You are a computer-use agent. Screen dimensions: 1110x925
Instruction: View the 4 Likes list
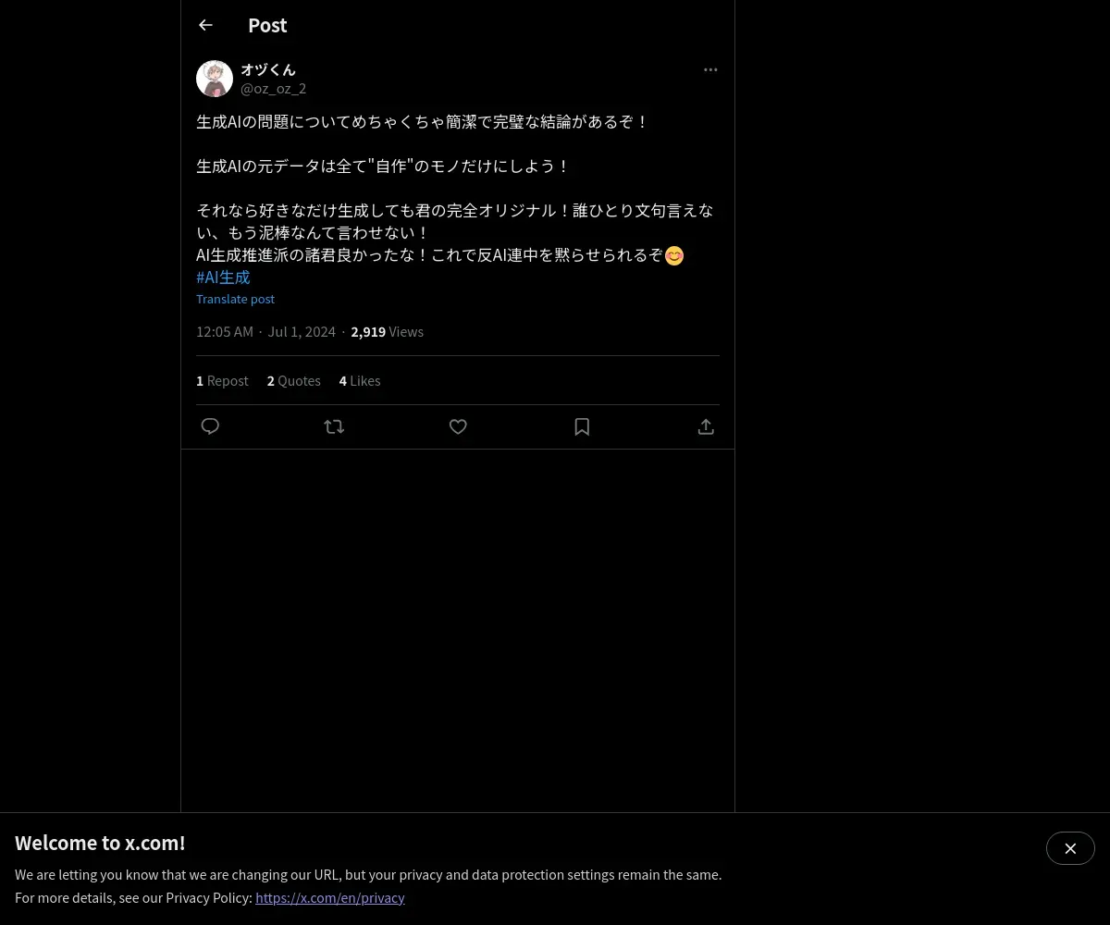pyautogui.click(x=360, y=380)
